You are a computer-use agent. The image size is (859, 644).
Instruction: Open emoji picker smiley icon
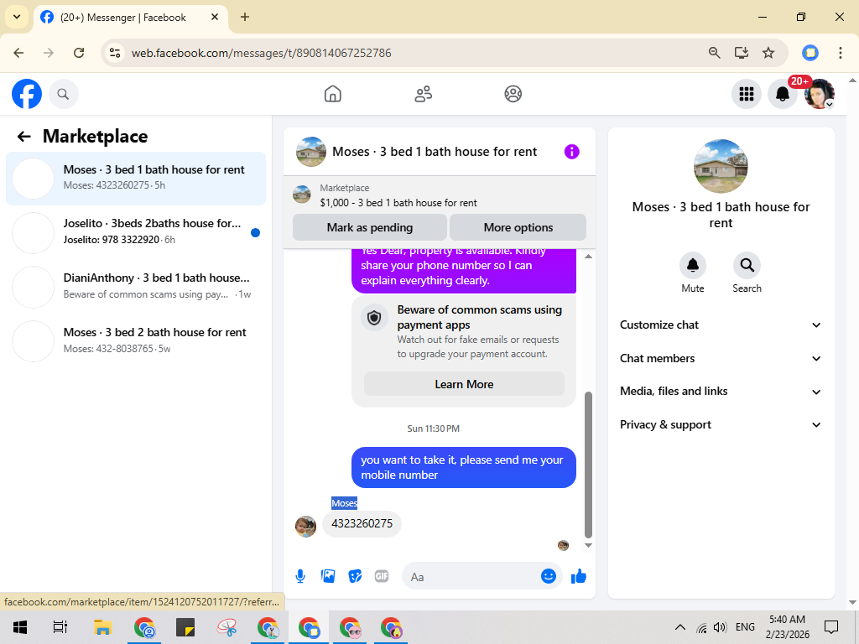pyautogui.click(x=549, y=576)
